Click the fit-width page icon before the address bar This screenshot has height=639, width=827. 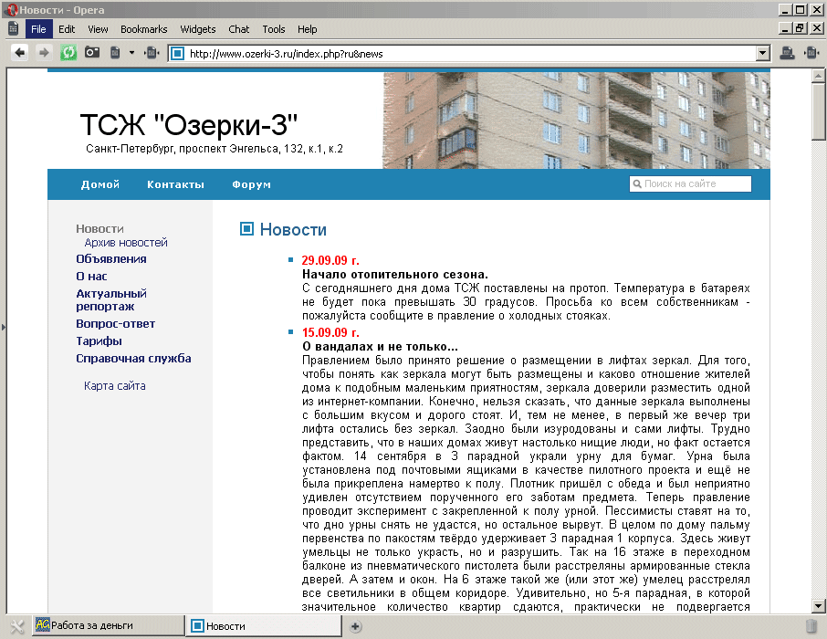[x=152, y=53]
